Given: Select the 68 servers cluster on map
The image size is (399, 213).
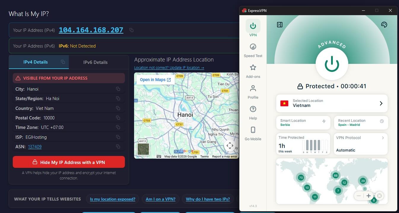Looking at the screenshot, I should [336, 175].
